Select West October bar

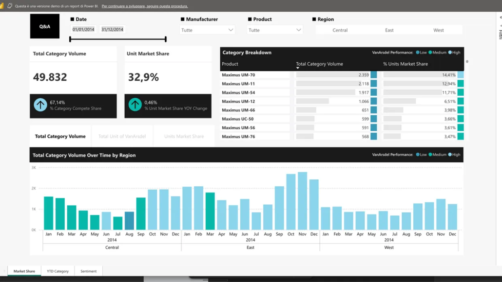click(429, 216)
